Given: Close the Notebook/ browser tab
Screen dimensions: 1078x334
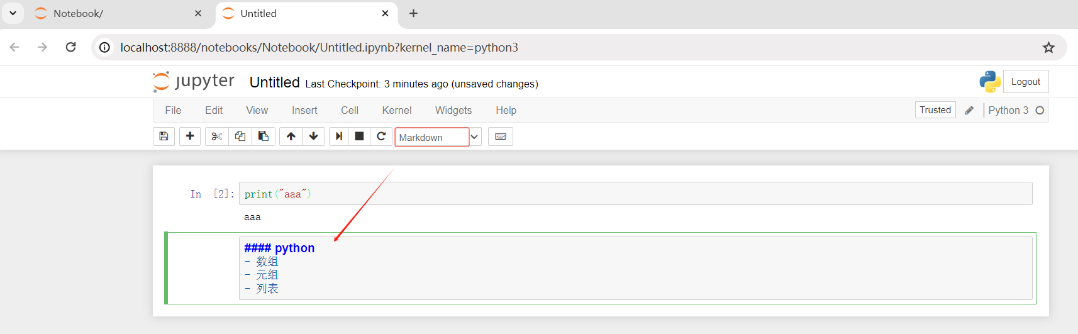Looking at the screenshot, I should pyautogui.click(x=198, y=13).
